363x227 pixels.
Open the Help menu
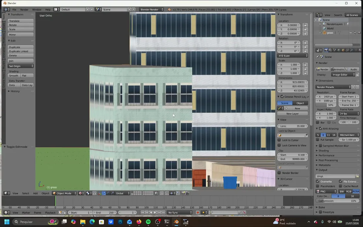48,10
